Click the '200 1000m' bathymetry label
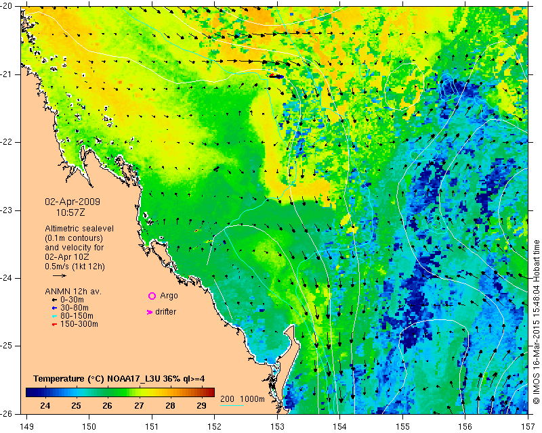 tap(243, 399)
